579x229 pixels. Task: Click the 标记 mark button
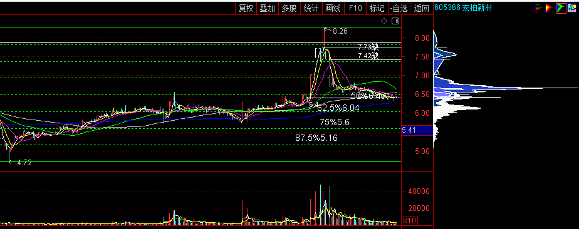pos(377,9)
